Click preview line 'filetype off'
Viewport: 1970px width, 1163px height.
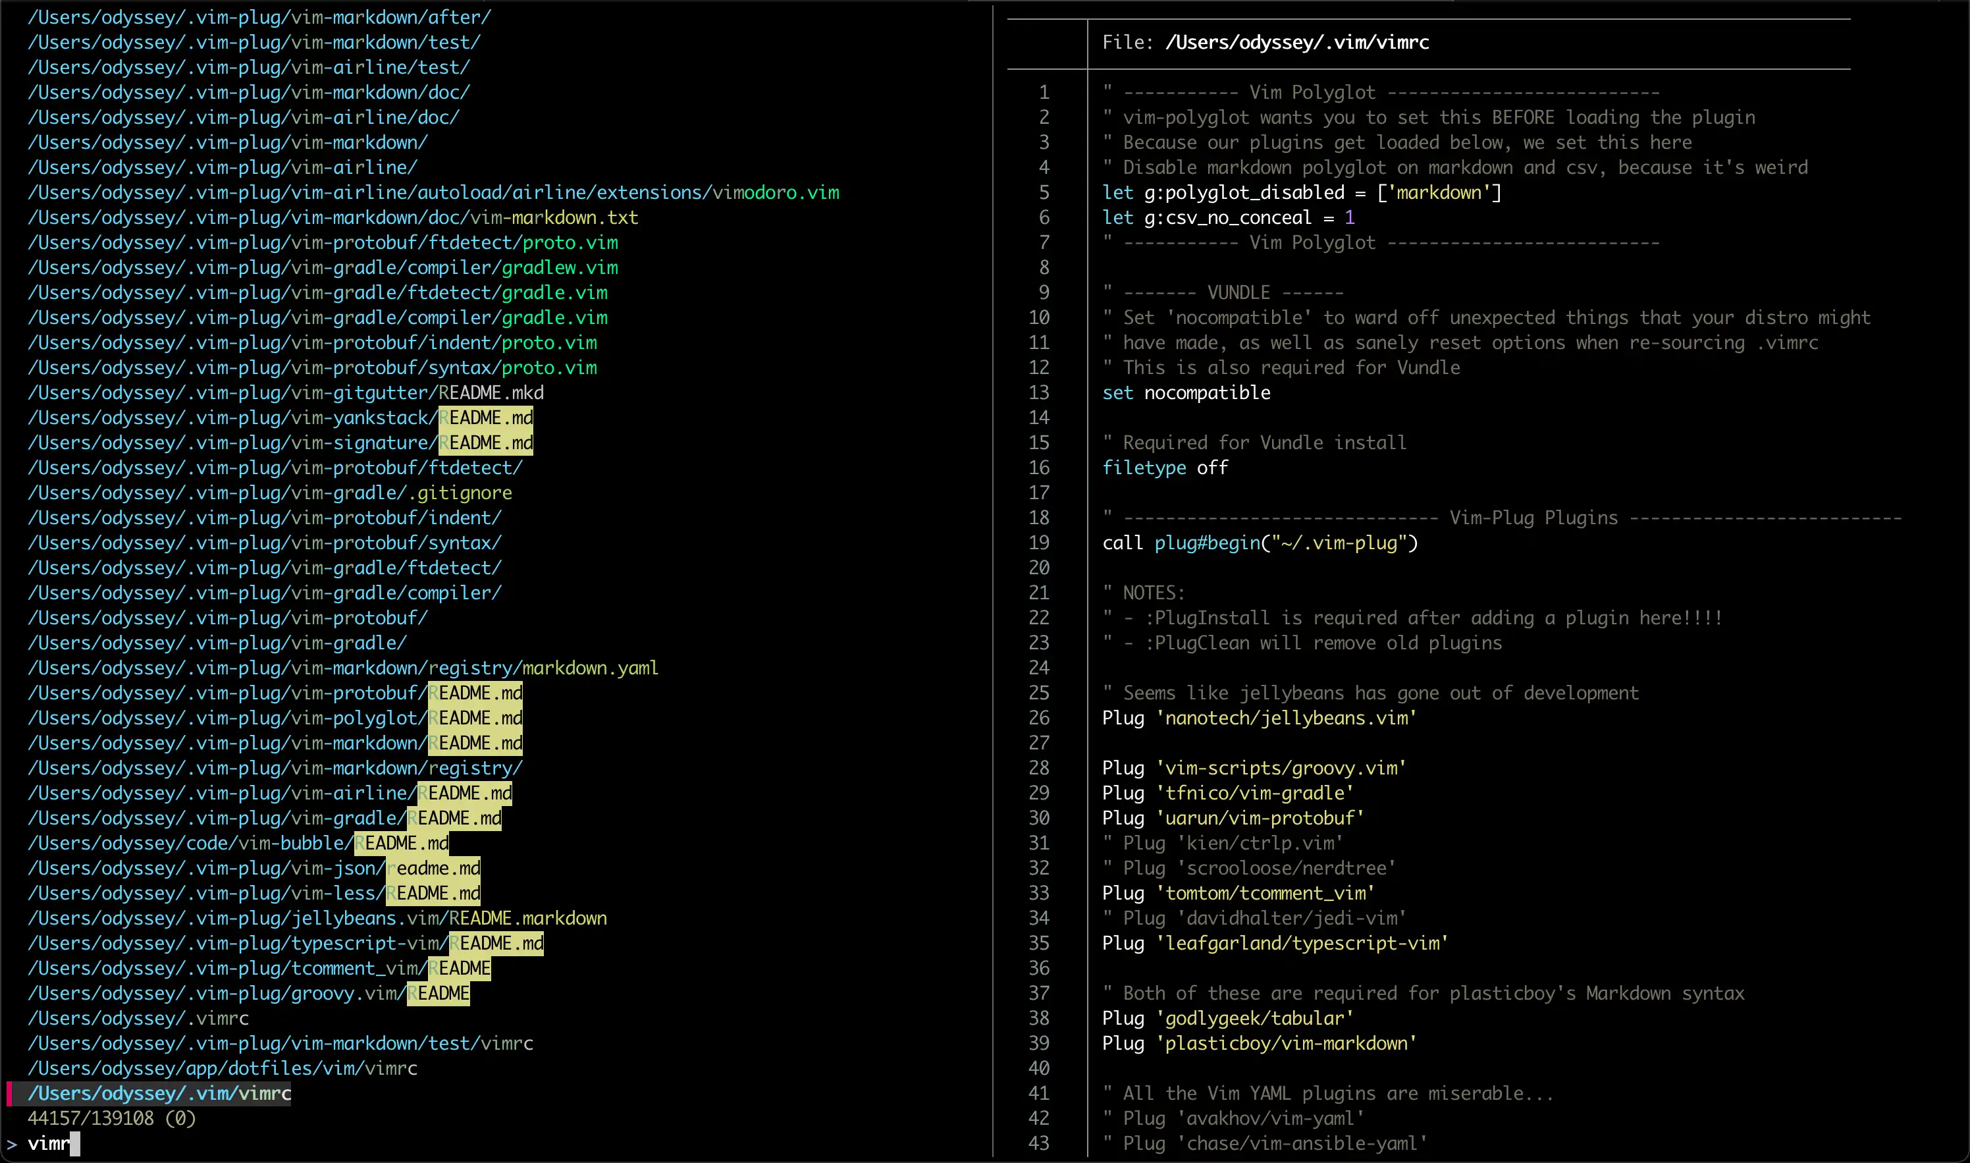1165,468
